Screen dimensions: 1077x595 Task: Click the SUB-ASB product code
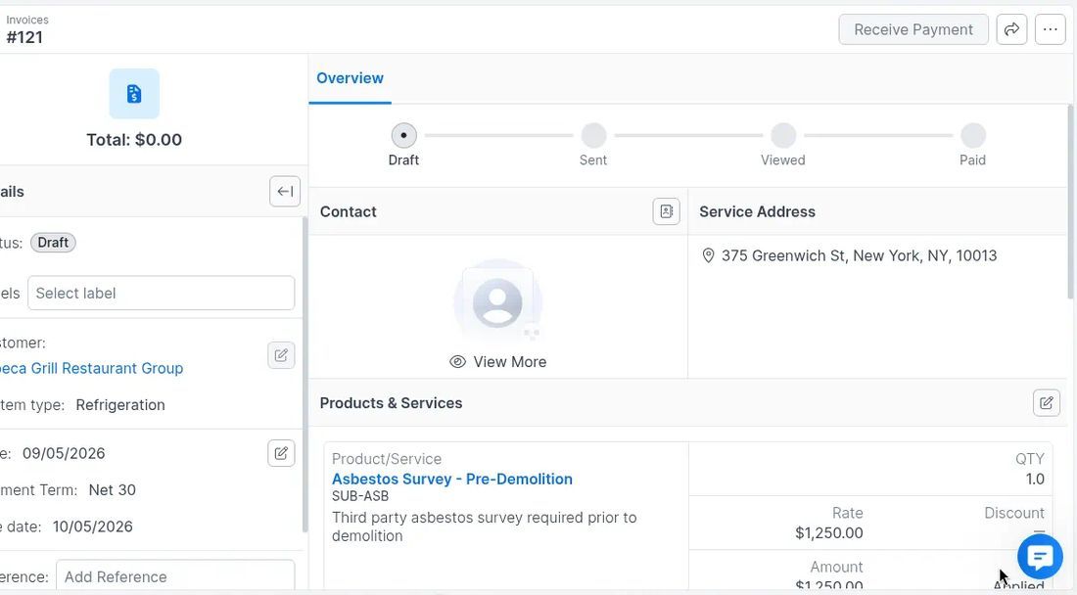point(360,496)
